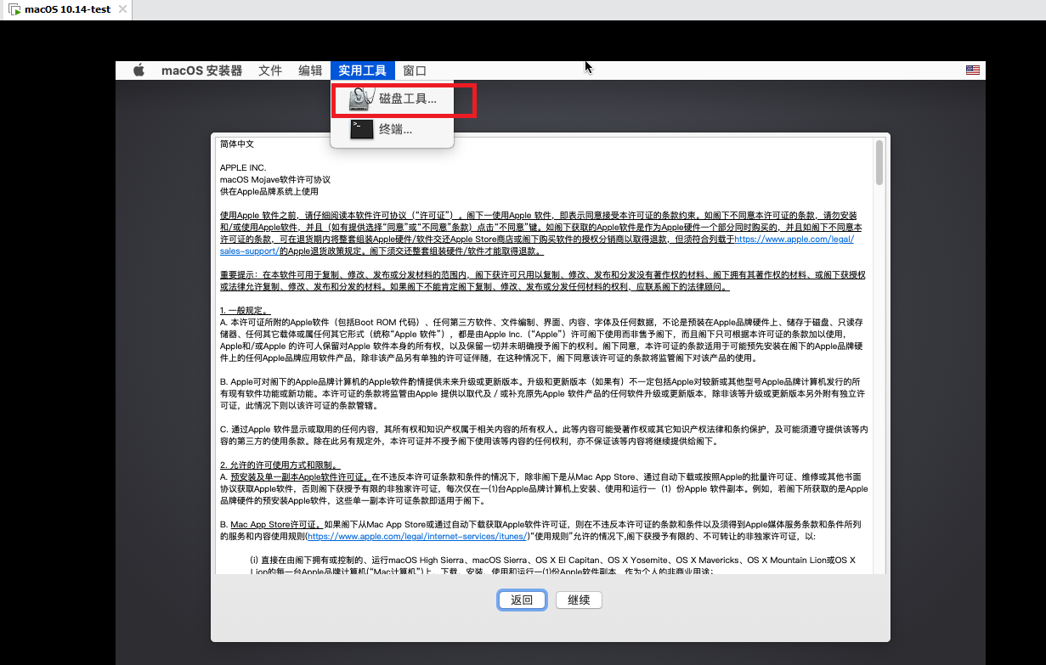Click the macOS Mojave软件许可协议 line

[275, 180]
